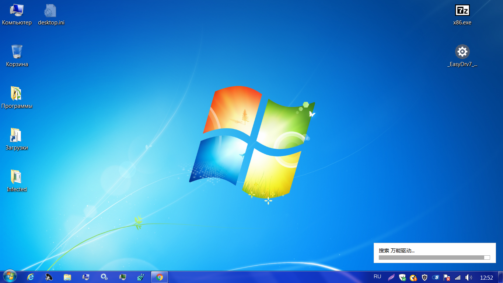Click the driver search progress bar
The width and height of the screenshot is (503, 283).
pos(434,258)
